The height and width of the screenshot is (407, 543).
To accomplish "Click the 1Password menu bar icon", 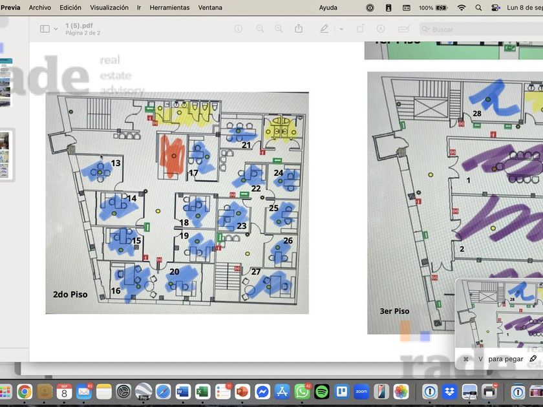I will tap(370, 8).
